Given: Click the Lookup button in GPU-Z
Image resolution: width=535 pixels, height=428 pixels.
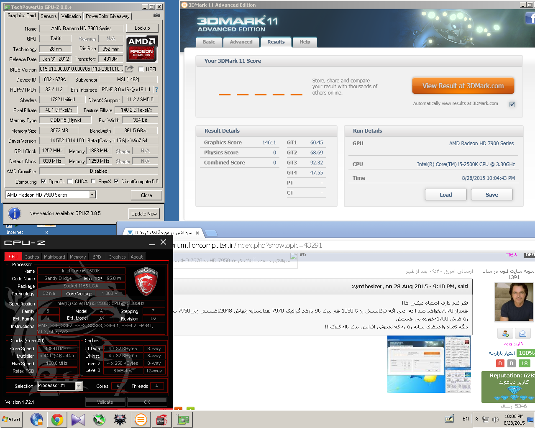Looking at the screenshot, I should coord(142,28).
